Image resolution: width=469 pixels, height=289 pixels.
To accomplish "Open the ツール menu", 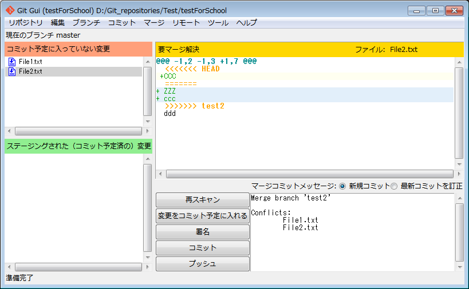I will pyautogui.click(x=218, y=23).
